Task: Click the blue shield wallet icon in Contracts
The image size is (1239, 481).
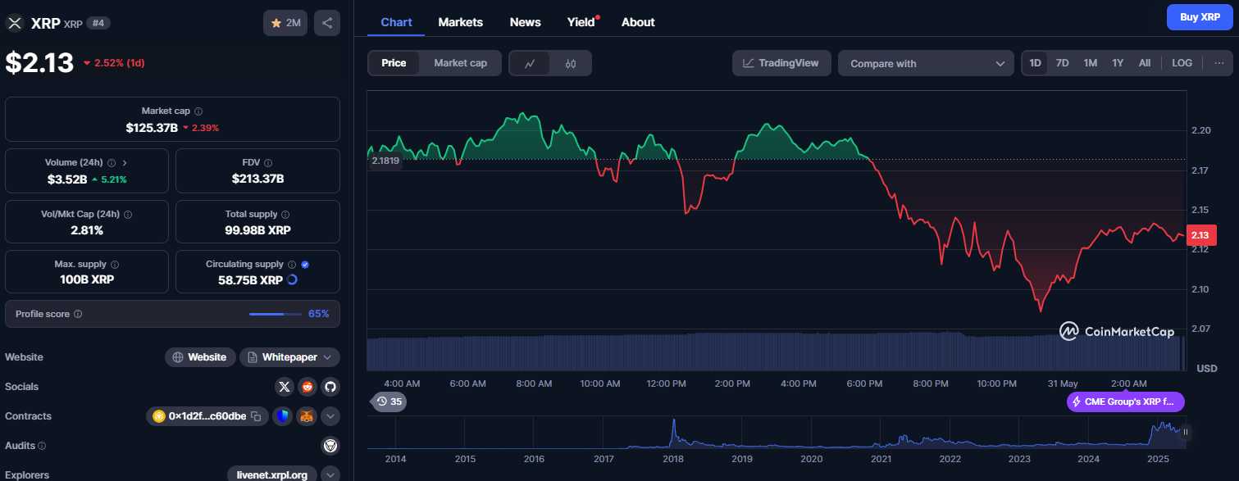Action: pos(282,416)
